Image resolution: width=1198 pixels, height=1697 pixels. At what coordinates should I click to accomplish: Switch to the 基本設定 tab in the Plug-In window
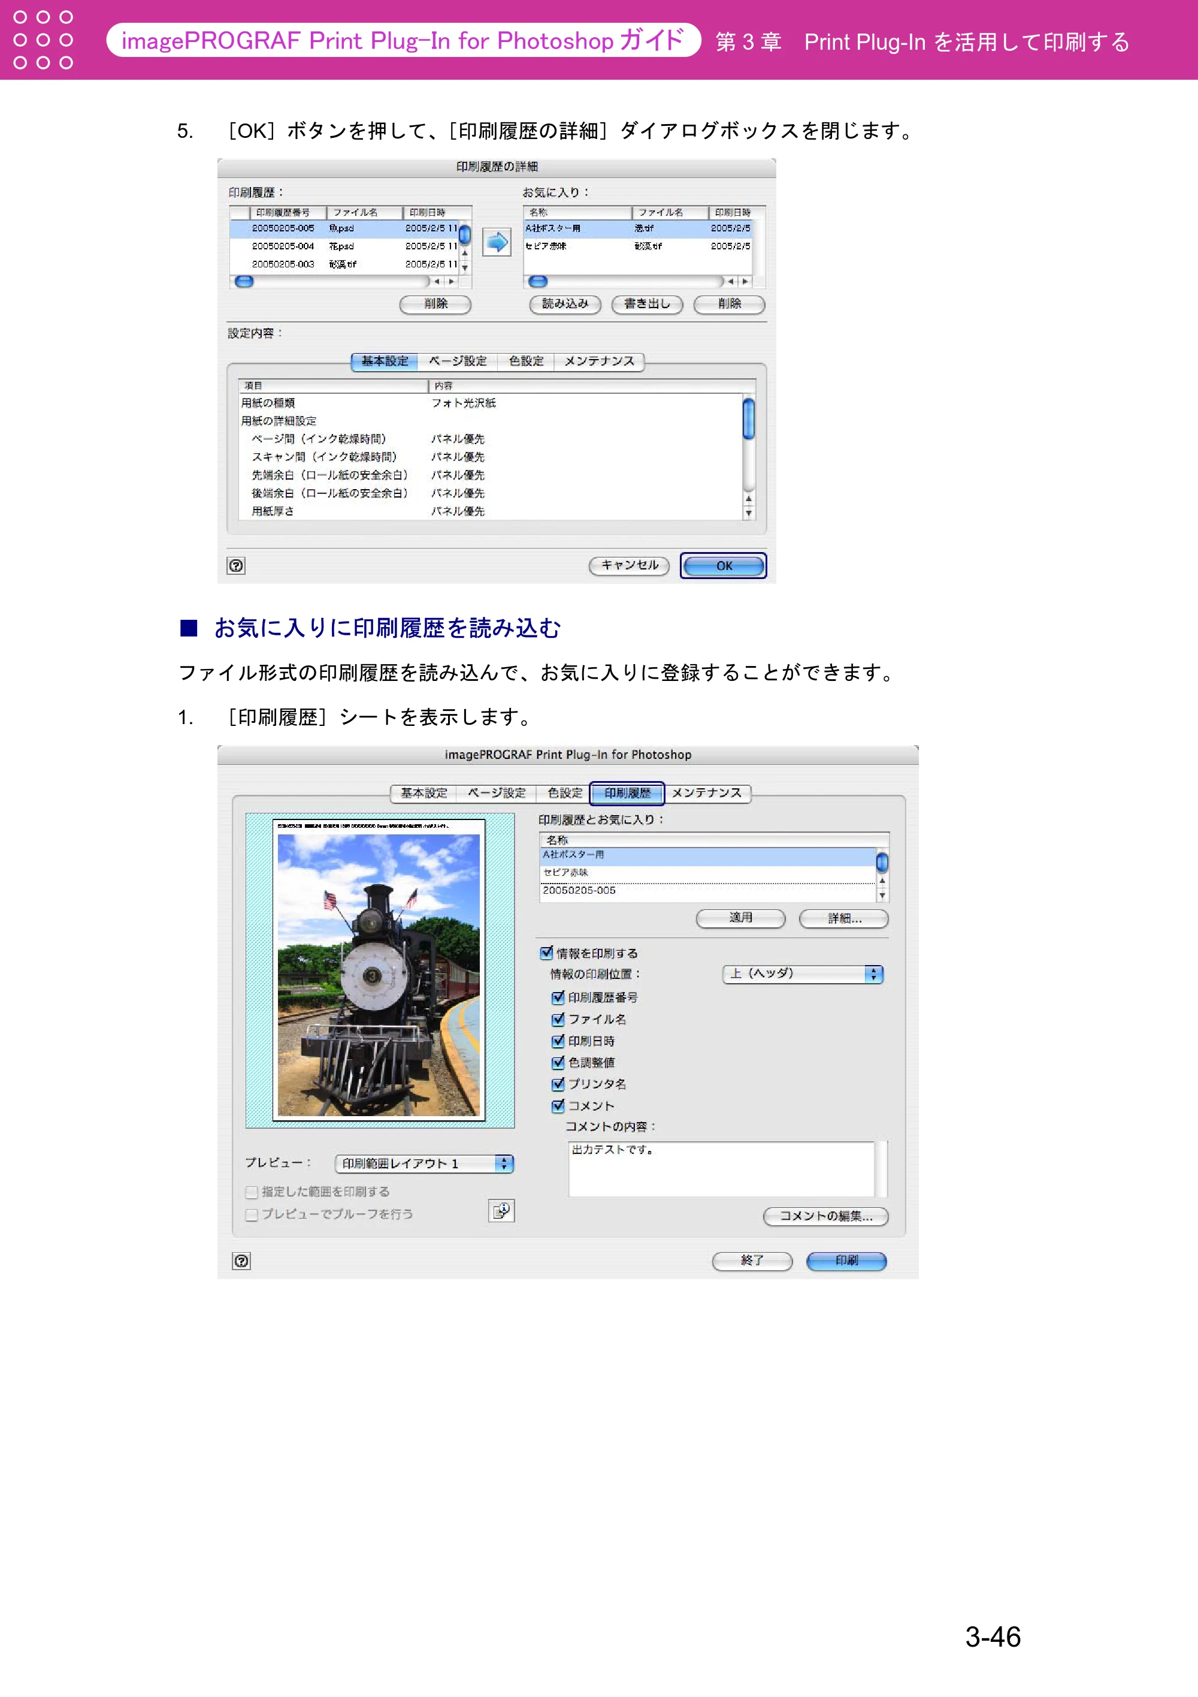tap(424, 793)
